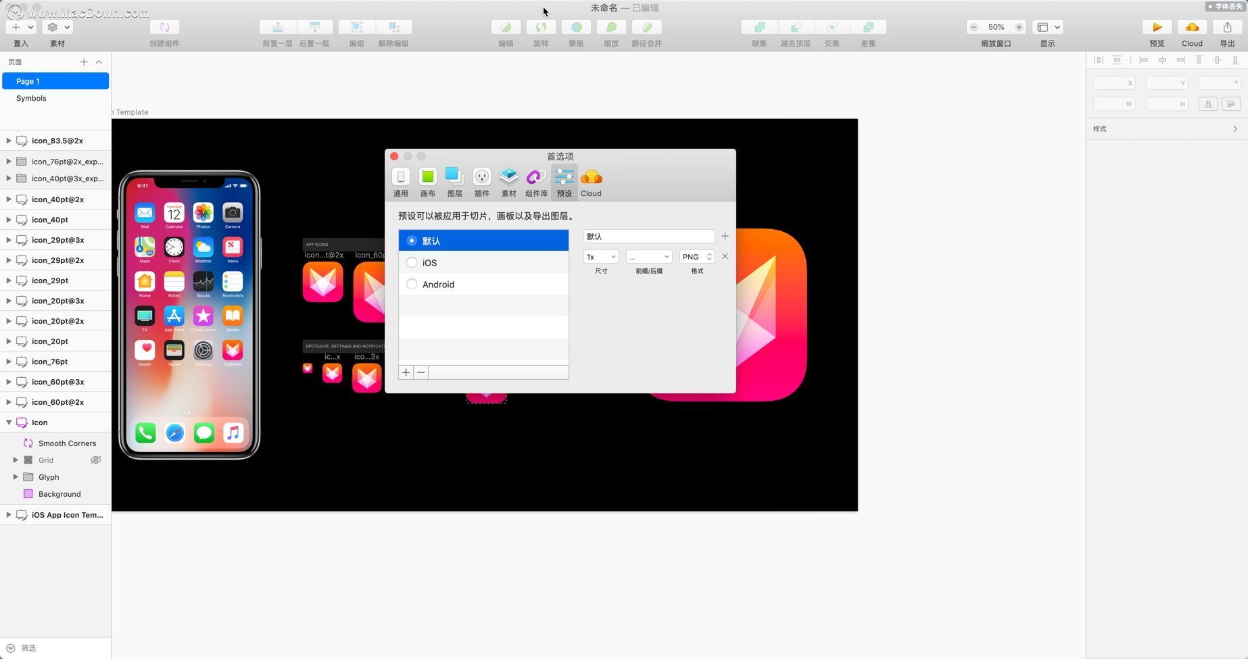The height and width of the screenshot is (659, 1248).
Task: Click the 减去顶层 subtract icon
Action: 796,27
